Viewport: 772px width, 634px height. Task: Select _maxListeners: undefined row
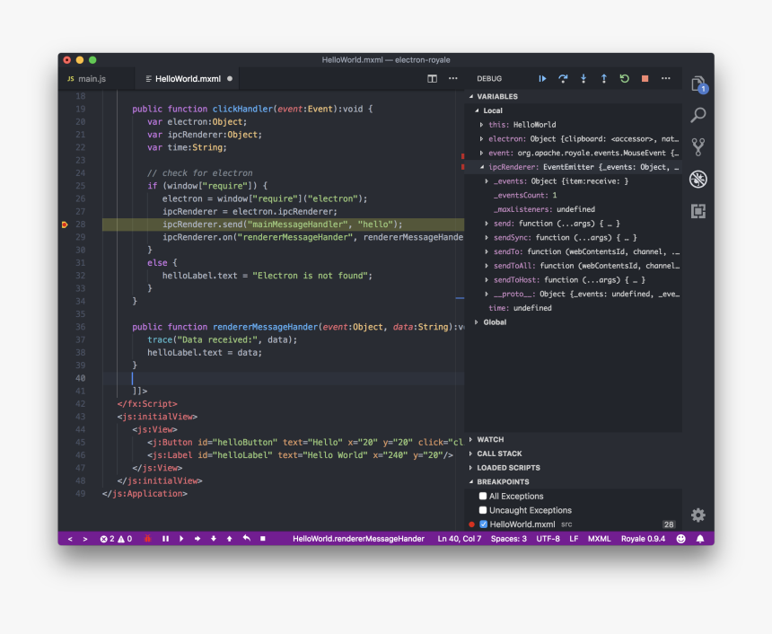click(x=573, y=209)
